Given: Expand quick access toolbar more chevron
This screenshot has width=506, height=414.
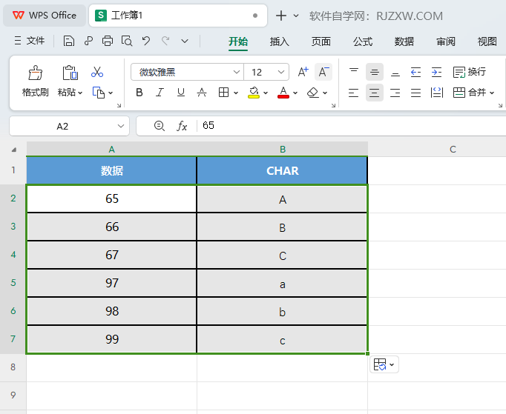Looking at the screenshot, I should 185,41.
